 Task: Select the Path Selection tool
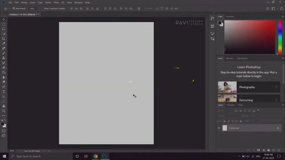point(4,96)
